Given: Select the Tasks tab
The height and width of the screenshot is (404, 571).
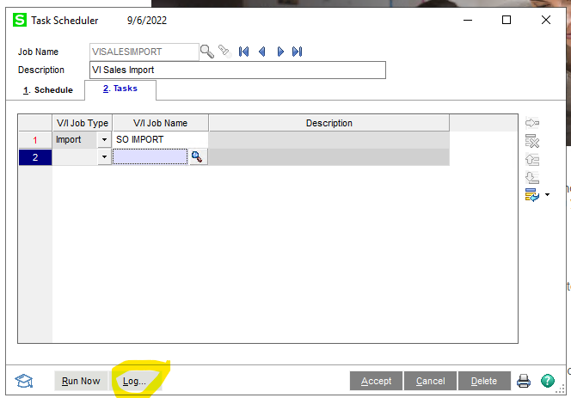Looking at the screenshot, I should coord(120,89).
